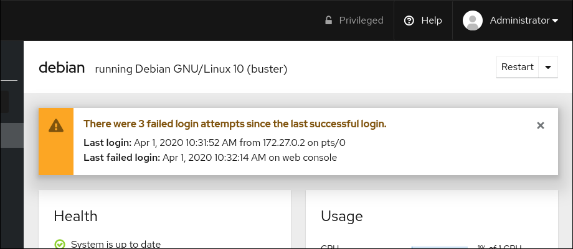This screenshot has width=573, height=249.
Task: Click the Privileged lock icon
Action: 329,20
